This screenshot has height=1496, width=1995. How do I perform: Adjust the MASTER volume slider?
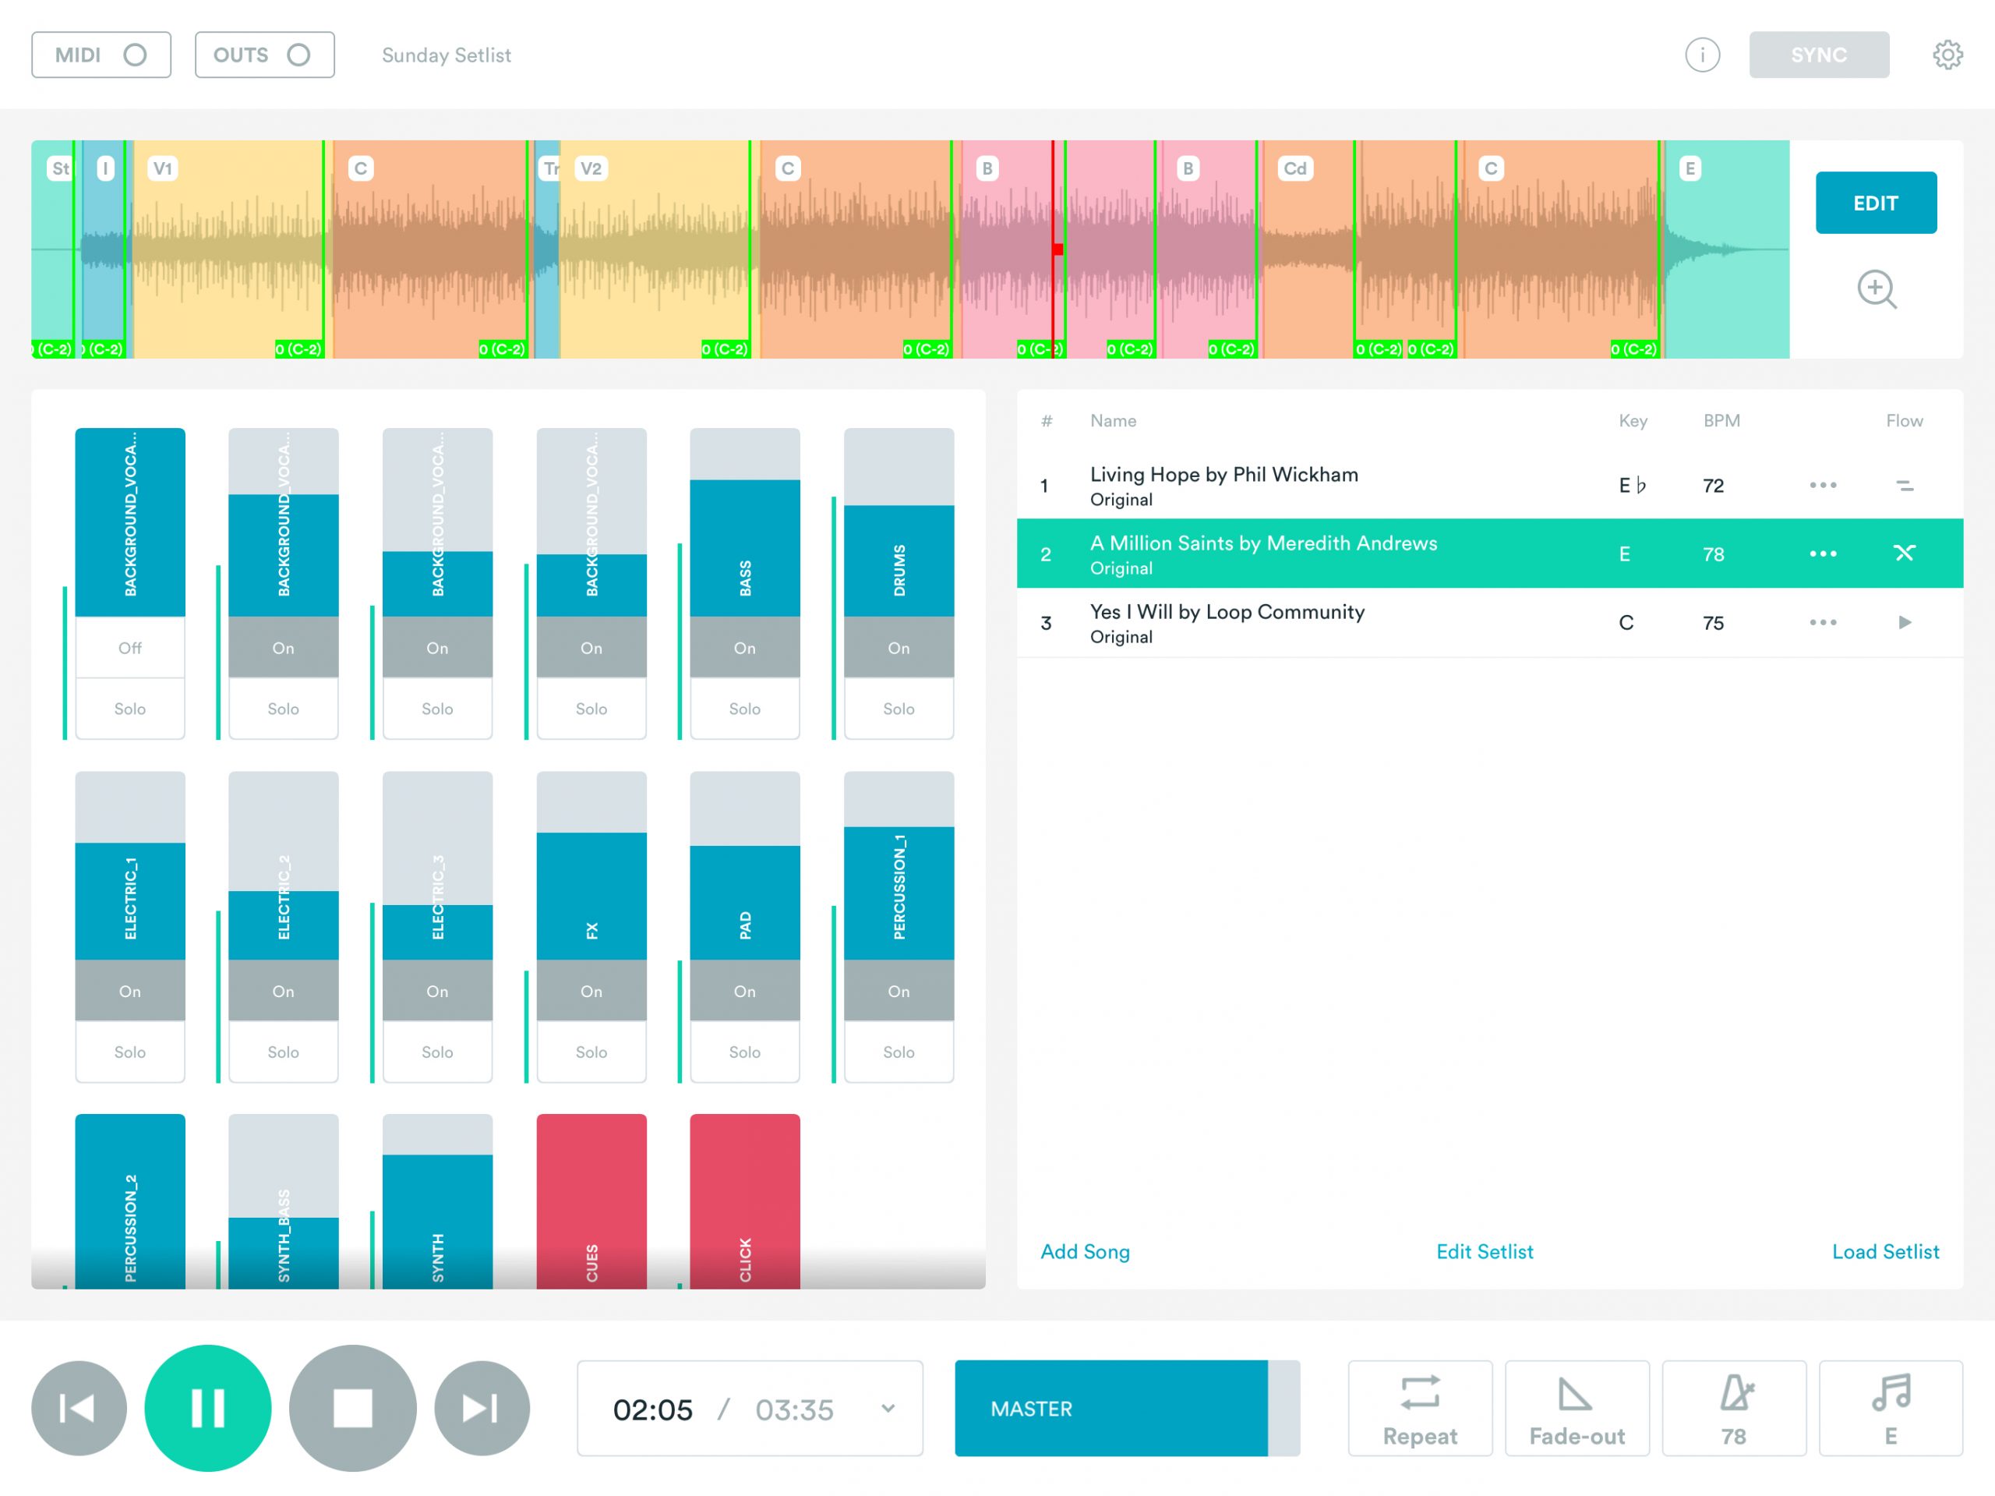pos(1126,1409)
